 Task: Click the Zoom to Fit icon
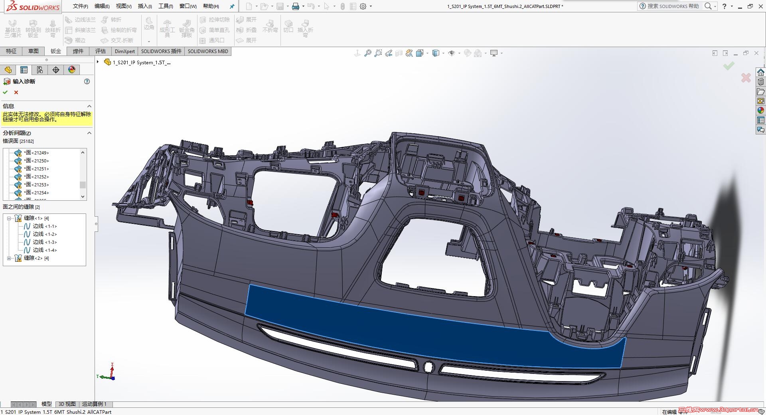(368, 53)
